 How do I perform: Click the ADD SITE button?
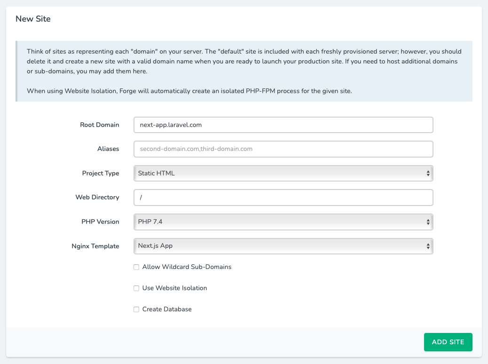pos(448,342)
